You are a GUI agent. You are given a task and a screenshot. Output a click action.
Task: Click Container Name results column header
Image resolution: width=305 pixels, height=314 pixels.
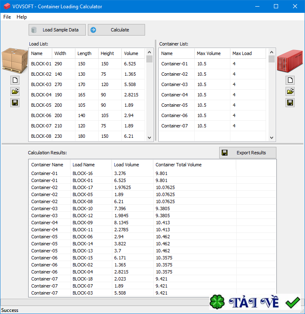click(x=50, y=165)
